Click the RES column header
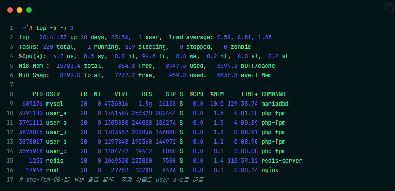The height and width of the screenshot is (191, 395). [147, 94]
